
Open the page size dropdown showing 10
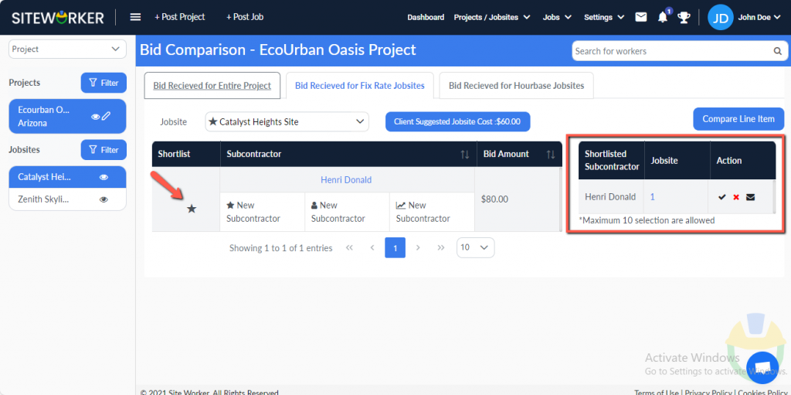[x=475, y=247]
